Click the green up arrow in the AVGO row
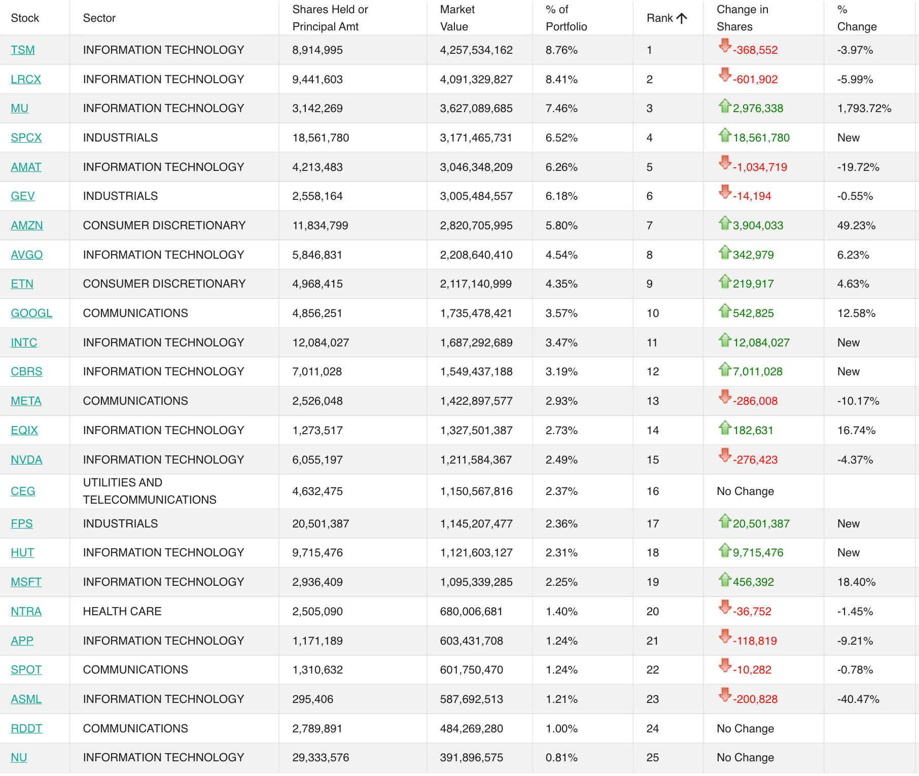The width and height of the screenshot is (919, 776). [x=725, y=252]
